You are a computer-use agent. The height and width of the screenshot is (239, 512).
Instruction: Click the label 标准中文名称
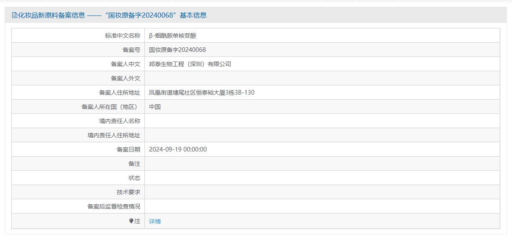coord(123,36)
